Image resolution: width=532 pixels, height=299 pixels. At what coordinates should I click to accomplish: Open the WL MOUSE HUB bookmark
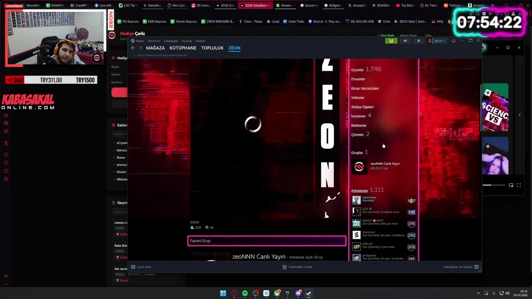360,21
